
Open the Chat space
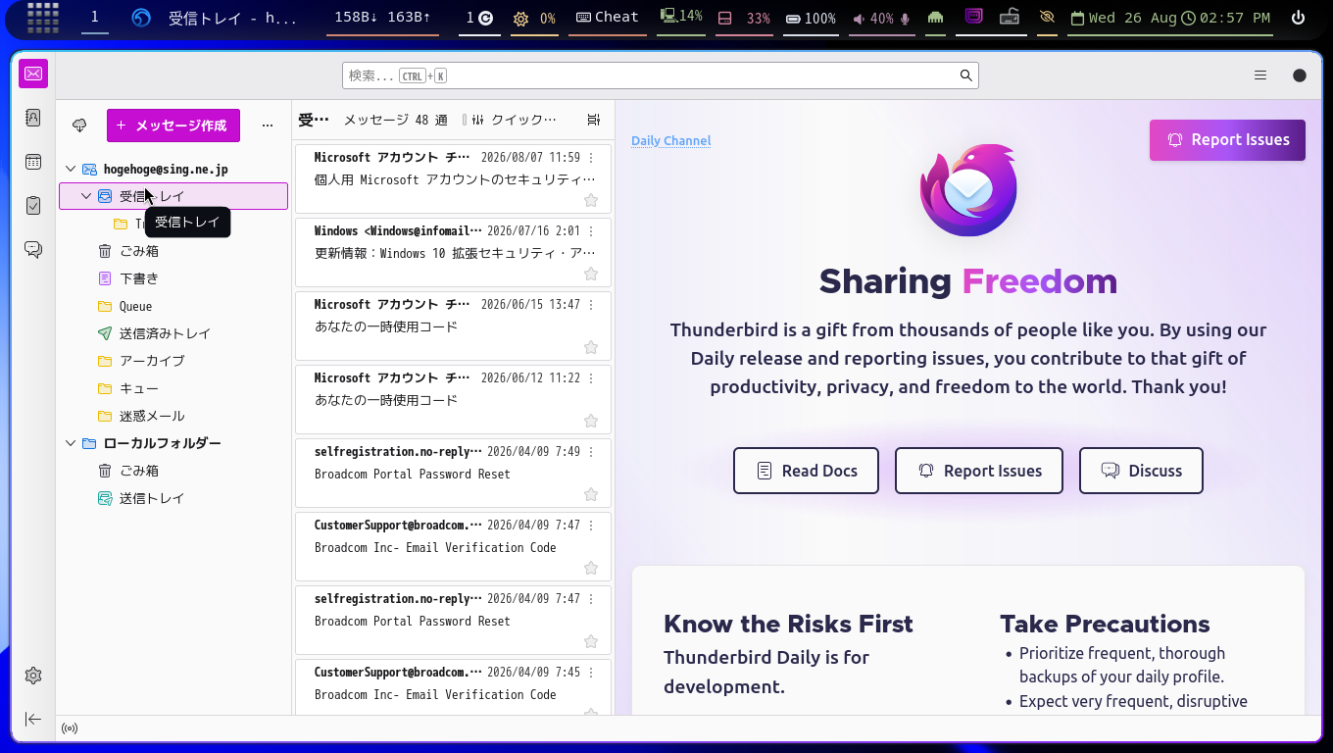point(33,250)
